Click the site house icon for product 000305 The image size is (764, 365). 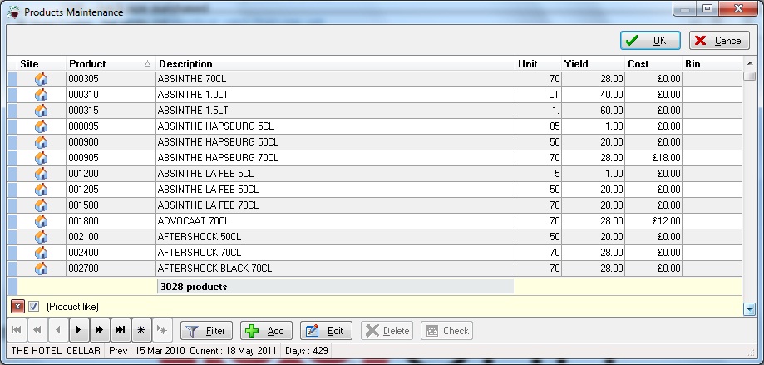[x=42, y=79]
